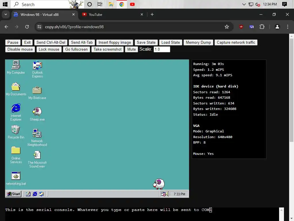Click the Exit button
Screen dimensions: 294x221
[27, 43]
